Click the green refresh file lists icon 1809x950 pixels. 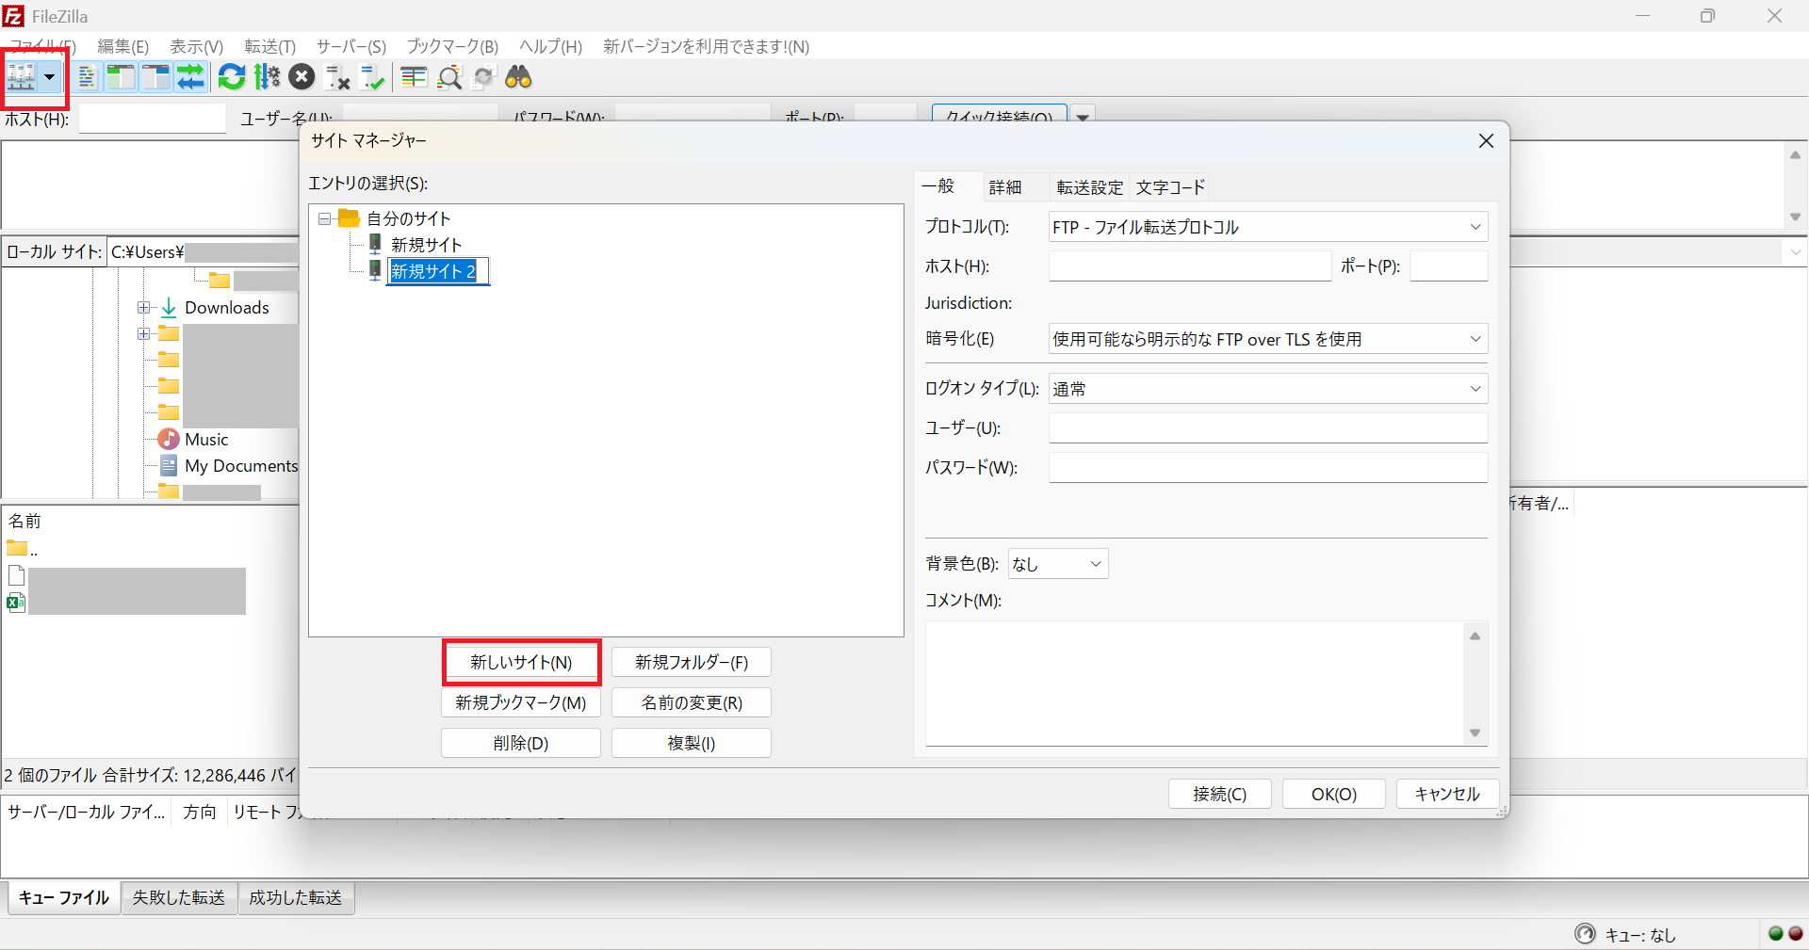point(231,77)
